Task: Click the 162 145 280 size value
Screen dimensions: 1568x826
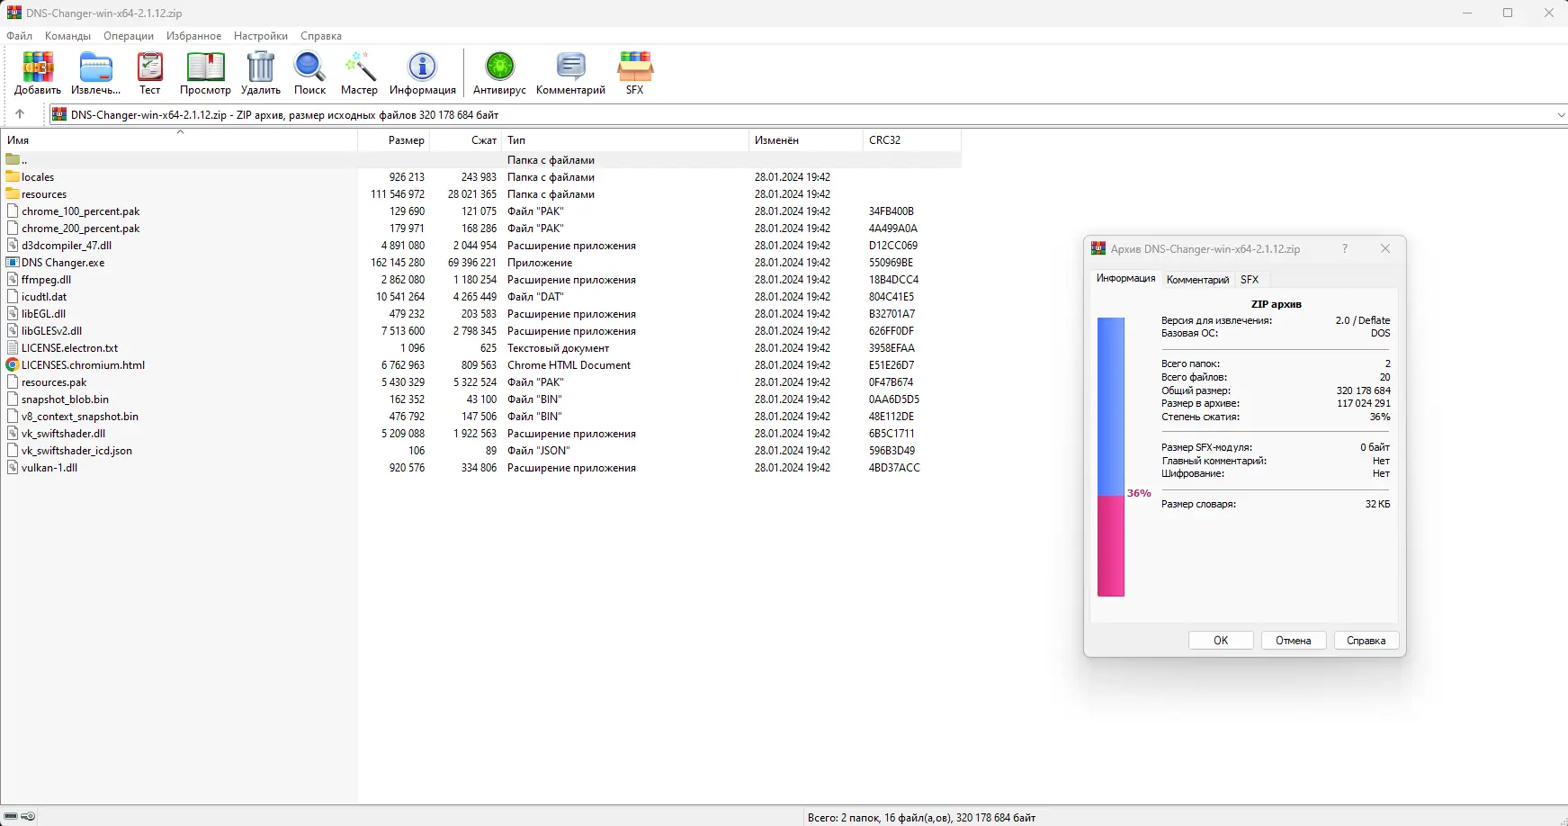Action: [x=398, y=262]
